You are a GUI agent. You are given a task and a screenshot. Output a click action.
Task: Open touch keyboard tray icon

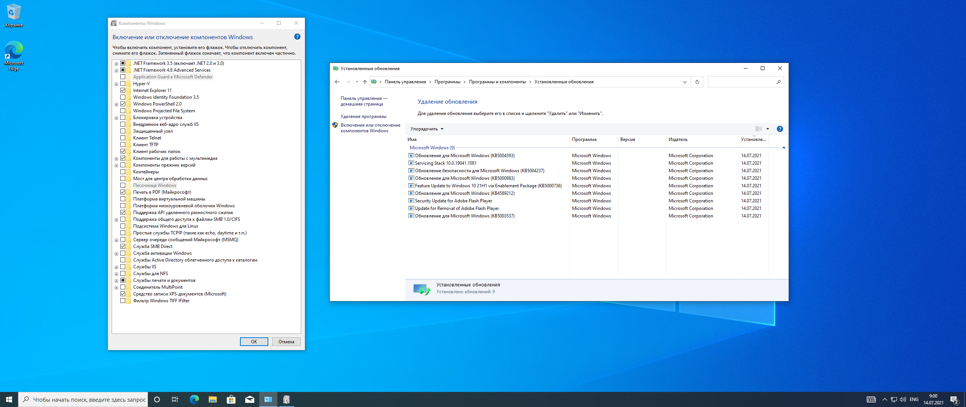(871, 399)
